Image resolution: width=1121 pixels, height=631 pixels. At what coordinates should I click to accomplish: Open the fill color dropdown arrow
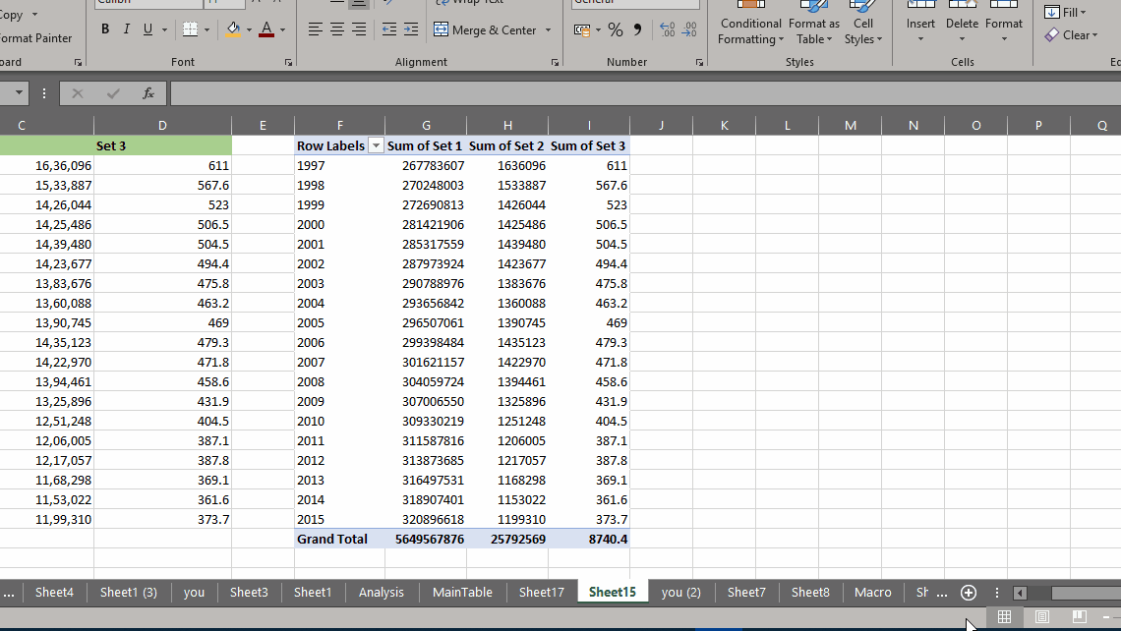pos(250,30)
